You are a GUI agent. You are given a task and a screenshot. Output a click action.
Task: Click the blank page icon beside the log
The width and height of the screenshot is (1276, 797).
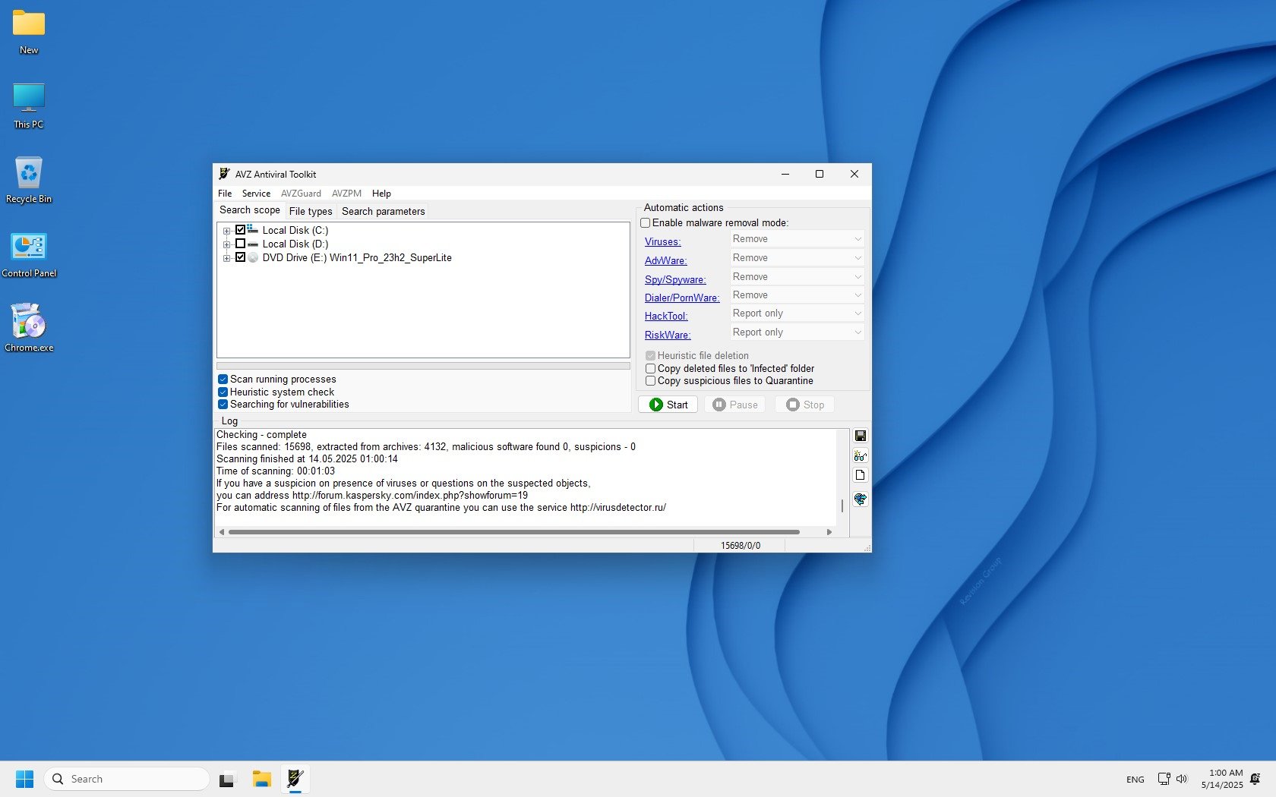click(x=860, y=475)
